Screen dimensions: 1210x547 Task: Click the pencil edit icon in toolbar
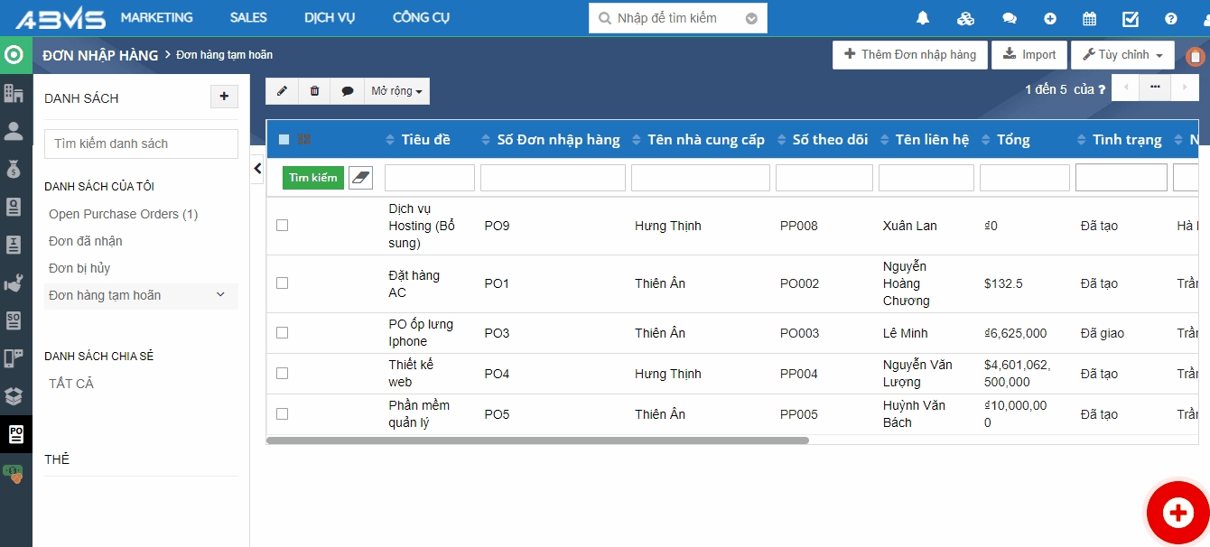tap(282, 91)
